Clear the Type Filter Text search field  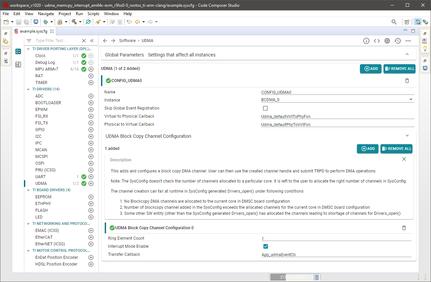pos(84,40)
